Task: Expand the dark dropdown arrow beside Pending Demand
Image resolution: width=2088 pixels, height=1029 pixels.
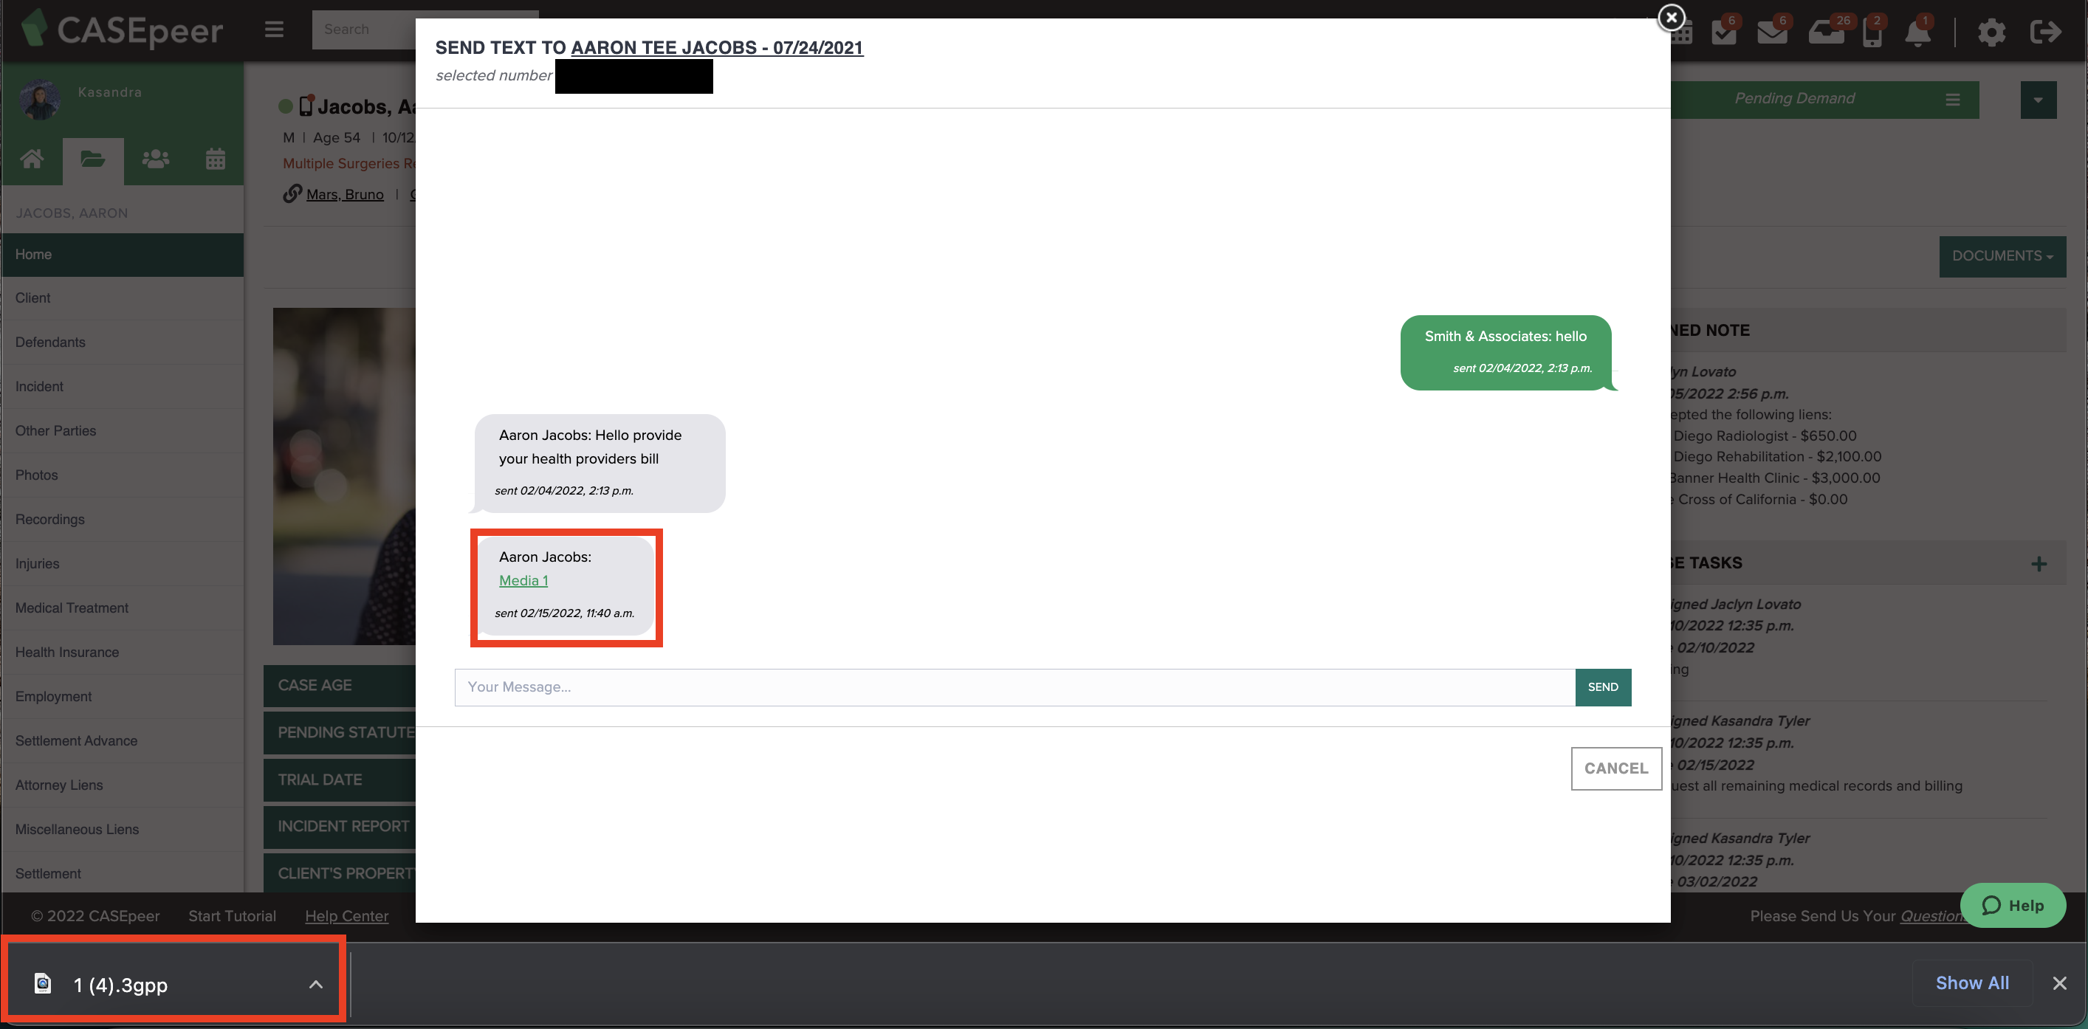Action: (x=2038, y=100)
